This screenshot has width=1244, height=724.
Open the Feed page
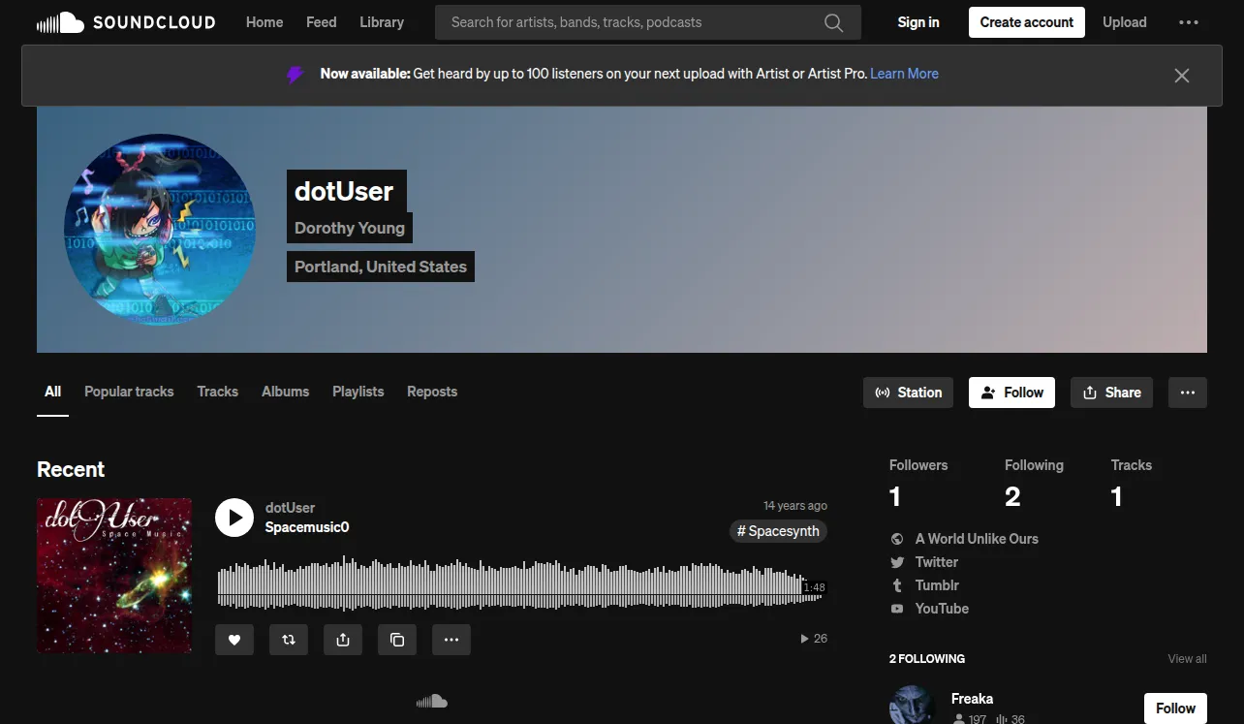point(322,22)
